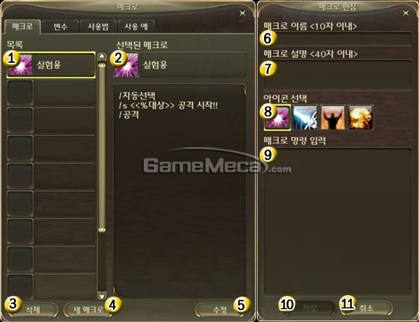Click the macro command input area

coord(337,221)
